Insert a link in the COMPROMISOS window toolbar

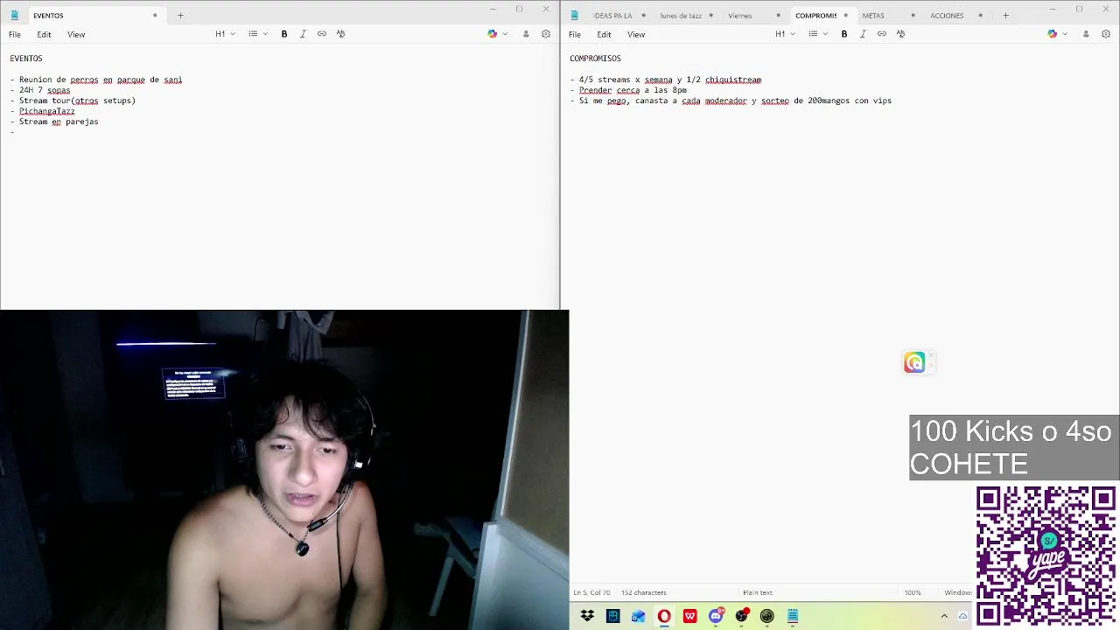click(882, 34)
